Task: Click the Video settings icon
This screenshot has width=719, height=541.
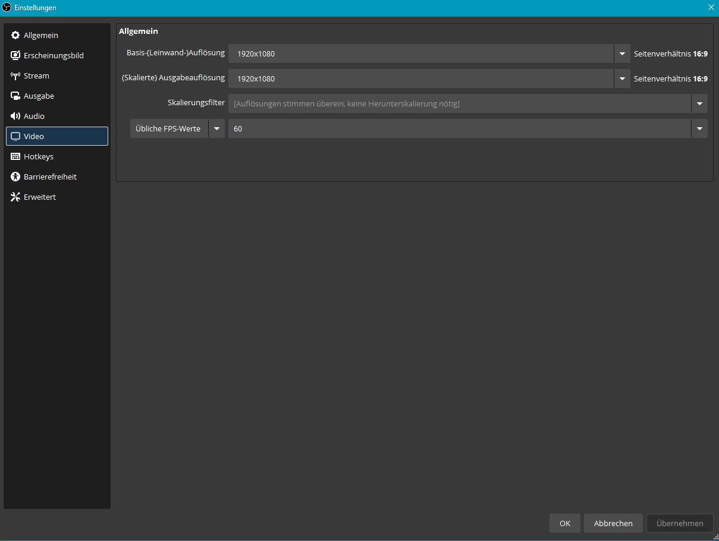Action: (15, 136)
